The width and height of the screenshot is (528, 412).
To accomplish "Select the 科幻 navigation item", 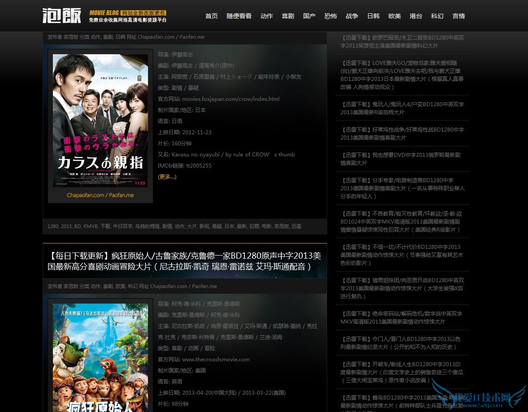I will click(437, 16).
